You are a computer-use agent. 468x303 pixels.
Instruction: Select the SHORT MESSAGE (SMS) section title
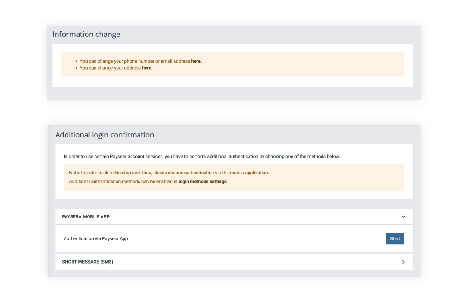[88, 262]
